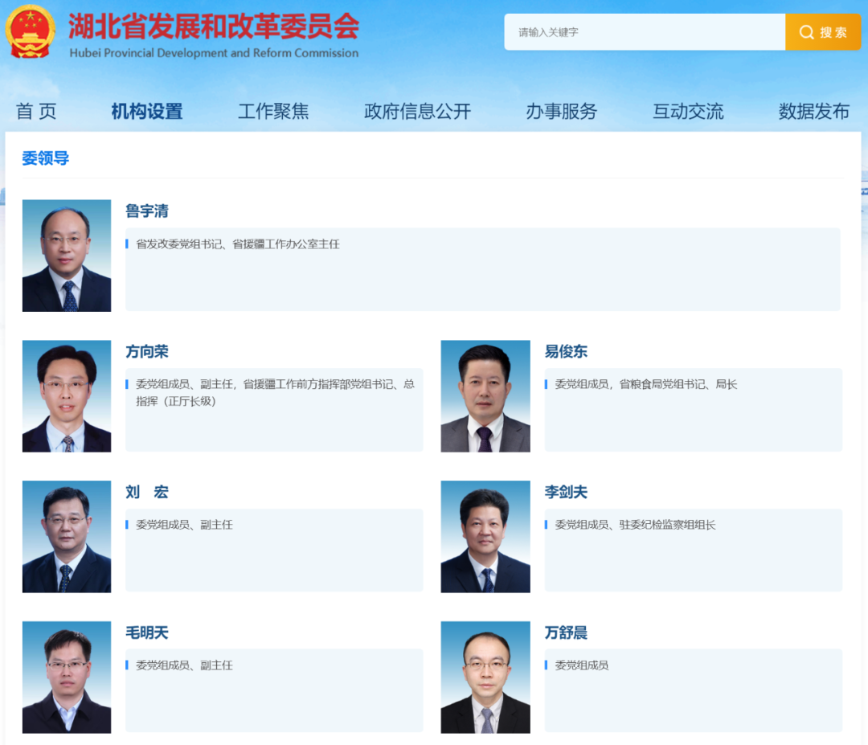Click the keyword search input field
Viewport: 868px width, 745px height.
[x=645, y=32]
